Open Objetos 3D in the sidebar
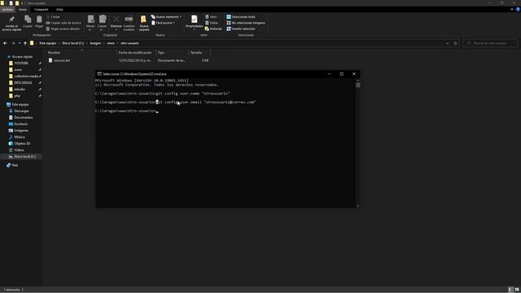521x293 pixels. [x=22, y=143]
